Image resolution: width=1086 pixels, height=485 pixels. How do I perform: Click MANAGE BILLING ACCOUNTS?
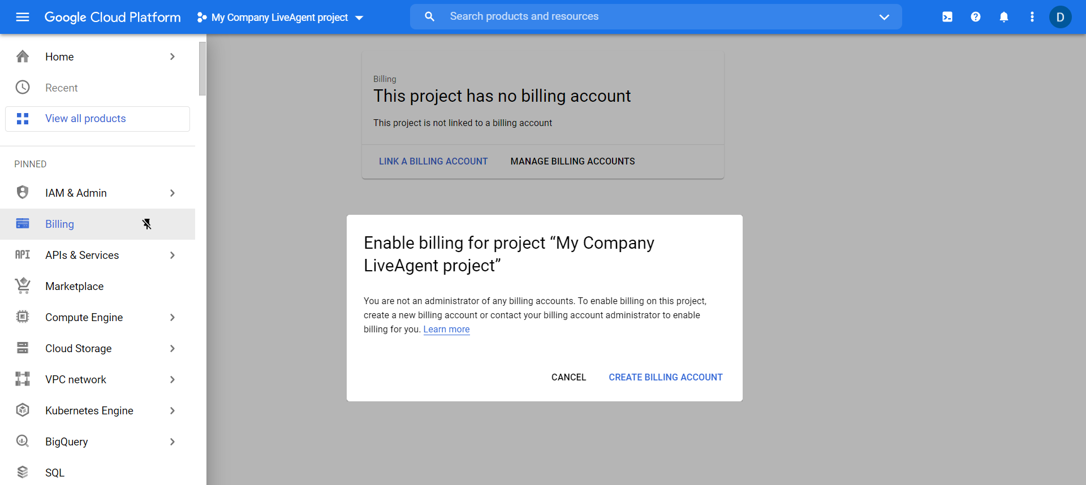572,162
